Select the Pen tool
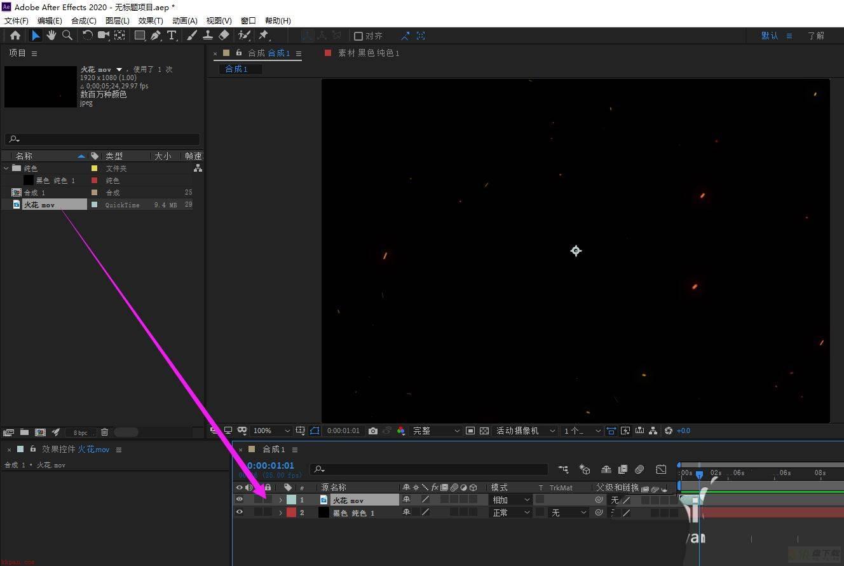 [156, 36]
